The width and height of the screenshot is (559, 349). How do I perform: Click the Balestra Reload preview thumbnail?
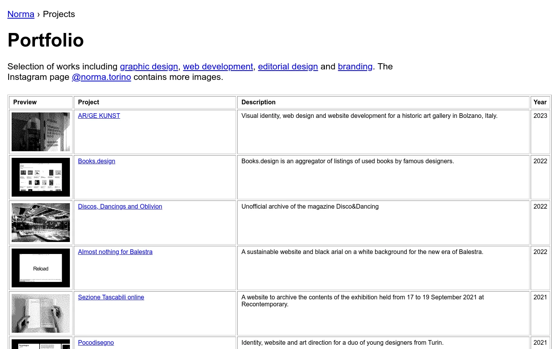pos(41,268)
